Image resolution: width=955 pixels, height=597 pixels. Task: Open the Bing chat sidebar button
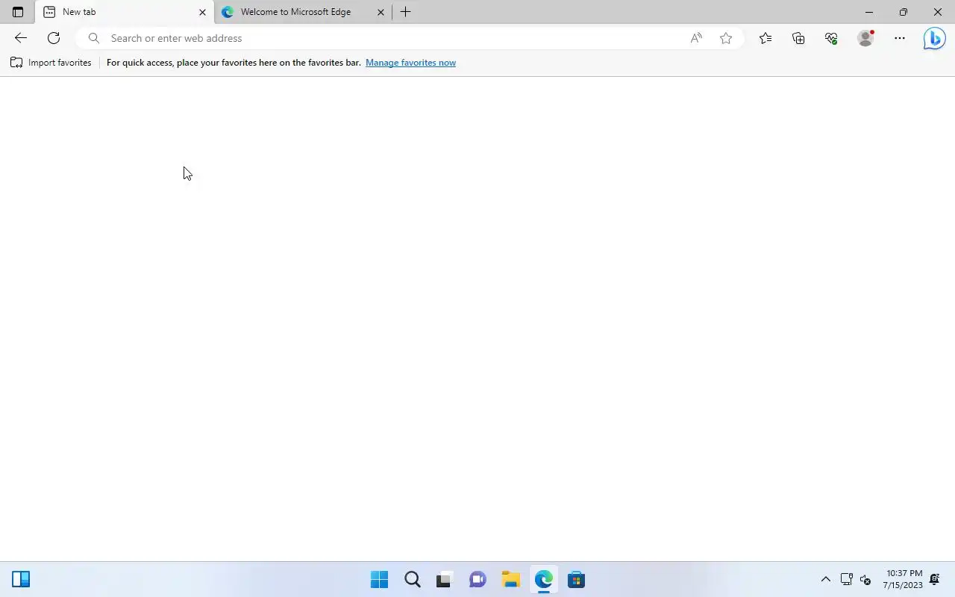934,38
